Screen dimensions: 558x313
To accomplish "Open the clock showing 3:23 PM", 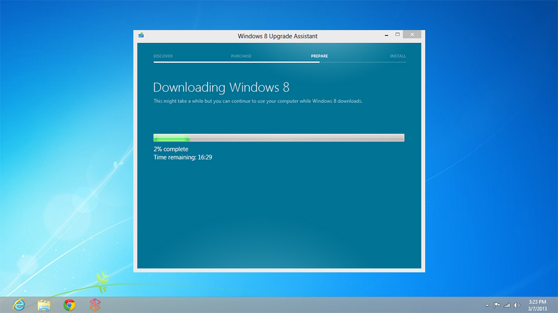I will coord(537,305).
